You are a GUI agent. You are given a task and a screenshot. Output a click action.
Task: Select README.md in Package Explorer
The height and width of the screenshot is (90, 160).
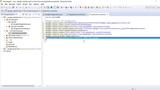point(12,47)
